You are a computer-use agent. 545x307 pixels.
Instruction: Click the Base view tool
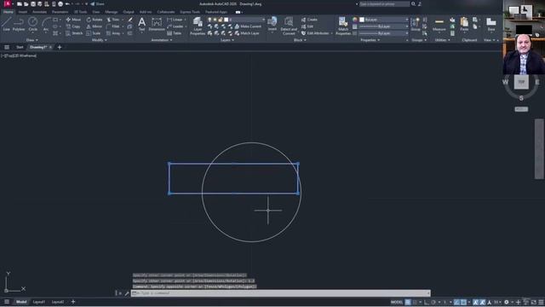coord(491,25)
